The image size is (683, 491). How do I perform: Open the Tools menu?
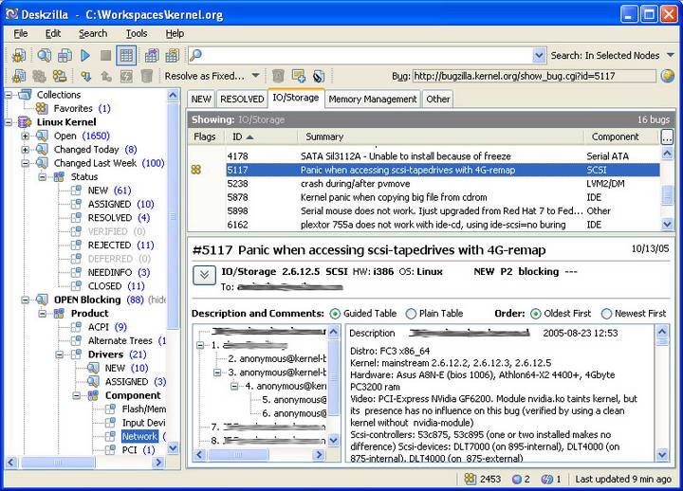click(136, 33)
